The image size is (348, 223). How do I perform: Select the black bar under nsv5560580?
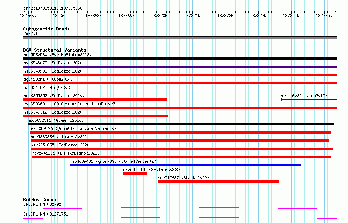180,59
